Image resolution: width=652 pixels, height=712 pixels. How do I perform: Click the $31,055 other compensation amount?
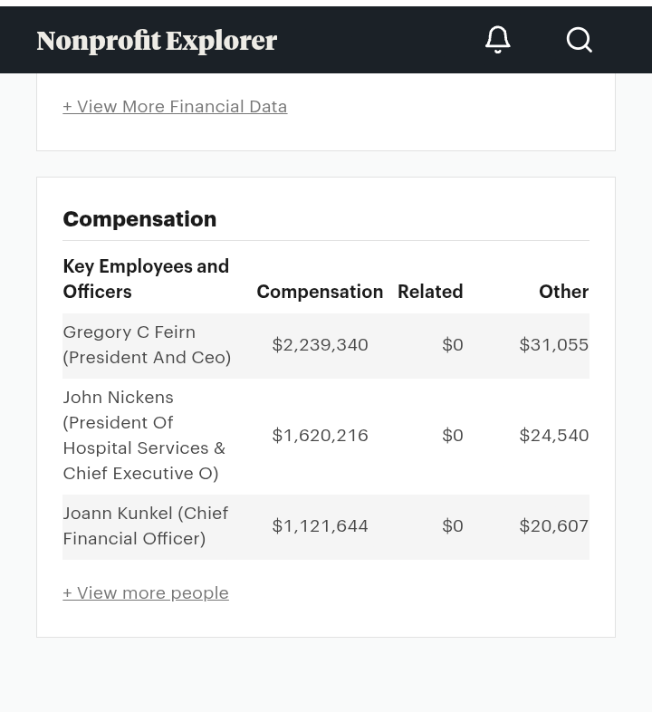point(553,344)
